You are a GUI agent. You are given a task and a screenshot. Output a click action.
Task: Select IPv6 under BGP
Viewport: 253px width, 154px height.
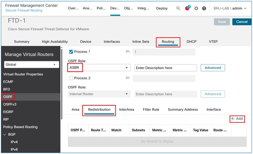coord(14,149)
